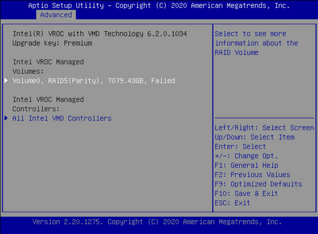
Task: Click the Intel(R) VROC version line
Action: click(99, 34)
